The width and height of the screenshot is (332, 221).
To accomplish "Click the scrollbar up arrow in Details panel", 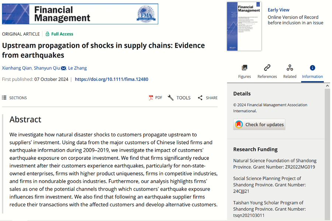I will tap(327, 86).
